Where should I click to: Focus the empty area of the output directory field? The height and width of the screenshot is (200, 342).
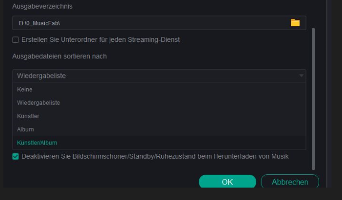click(171, 23)
